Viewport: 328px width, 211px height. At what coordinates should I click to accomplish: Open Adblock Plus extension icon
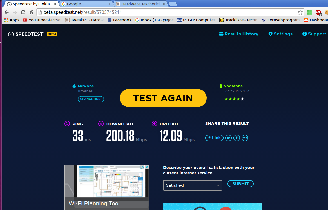tap(318, 12)
